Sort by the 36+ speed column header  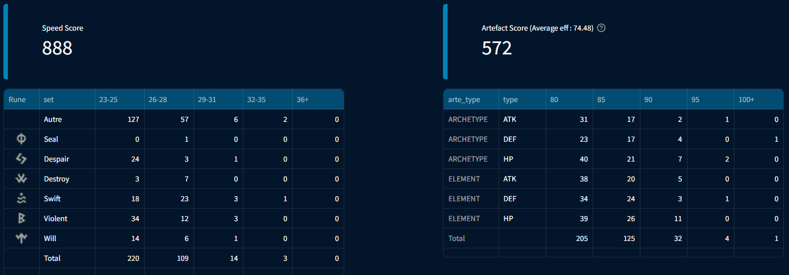pos(303,99)
